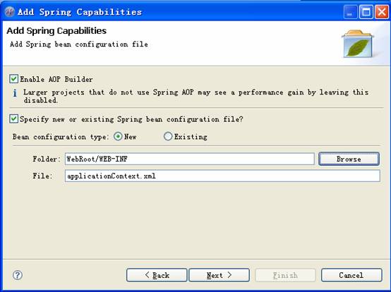
Task: Select the Existing radio option
Action: coord(168,136)
